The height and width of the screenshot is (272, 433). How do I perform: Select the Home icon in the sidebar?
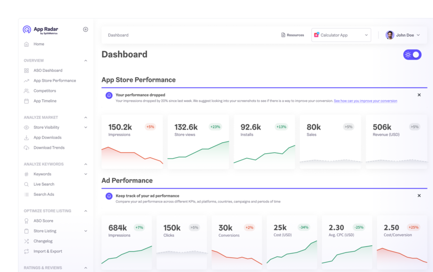pos(28,44)
